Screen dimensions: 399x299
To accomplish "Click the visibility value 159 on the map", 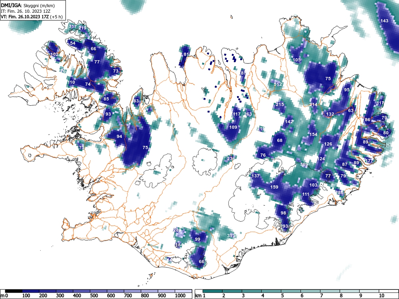I will click(274, 187).
